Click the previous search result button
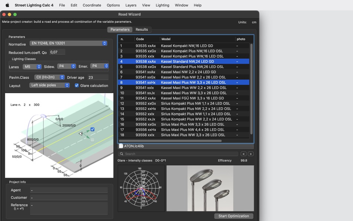The width and height of the screenshot is (353, 221). [x=243, y=154]
